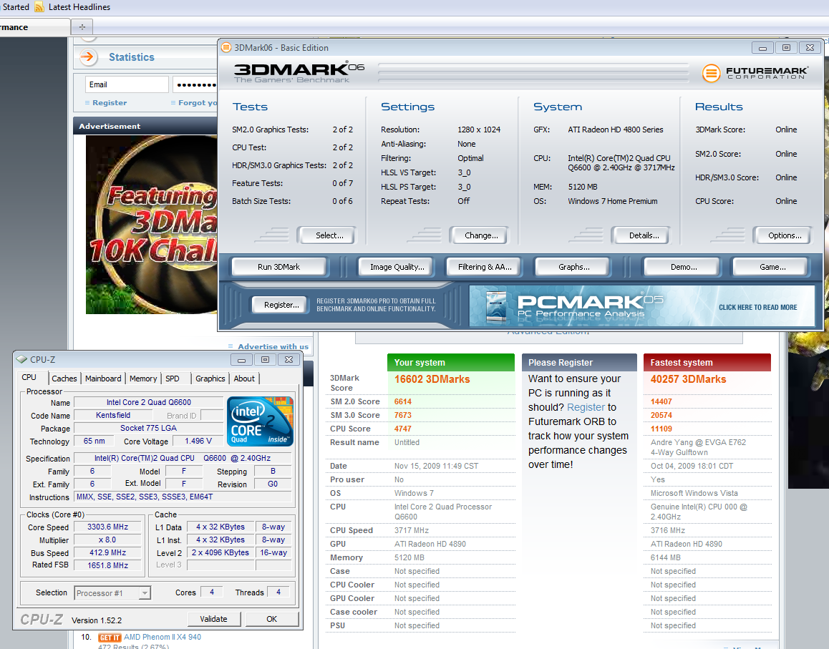Show the Graphics tab in CPU-Z
This screenshot has height=649, width=829.
[x=210, y=379]
